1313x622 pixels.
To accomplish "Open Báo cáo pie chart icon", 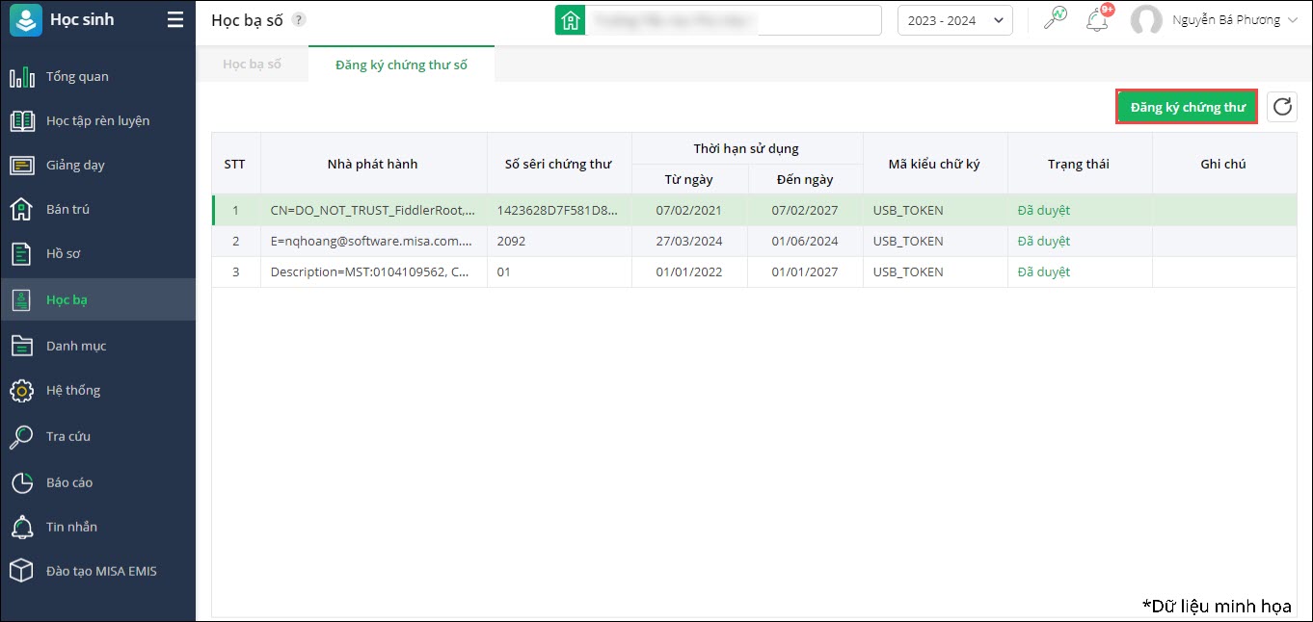I will [x=22, y=482].
